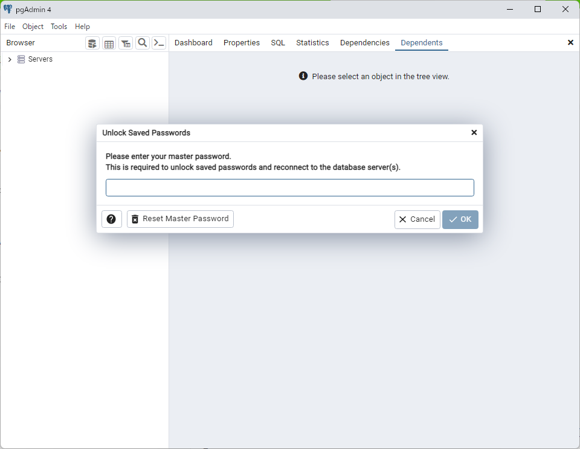Launch the PSQL terminal tool icon
580x449 pixels.
pyautogui.click(x=159, y=44)
